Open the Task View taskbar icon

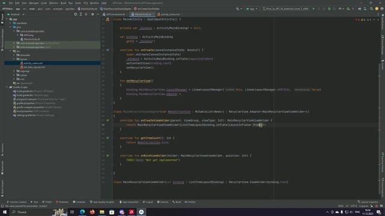click(x=72, y=212)
